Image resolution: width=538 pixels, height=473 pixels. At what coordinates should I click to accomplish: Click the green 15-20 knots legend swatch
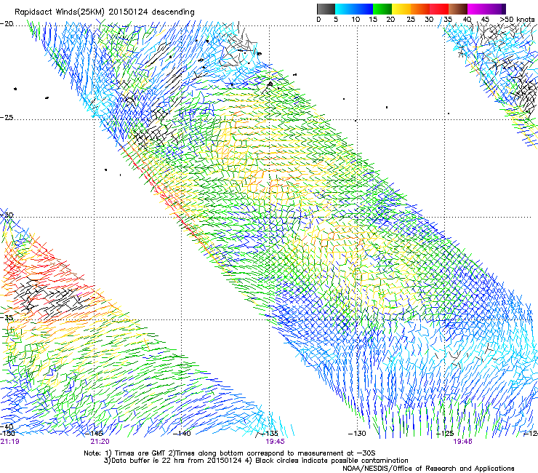(x=382, y=9)
